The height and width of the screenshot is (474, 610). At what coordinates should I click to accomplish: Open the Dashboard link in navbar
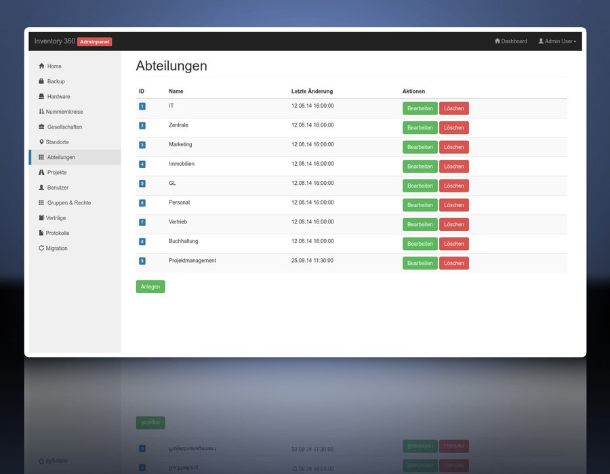[x=511, y=41]
